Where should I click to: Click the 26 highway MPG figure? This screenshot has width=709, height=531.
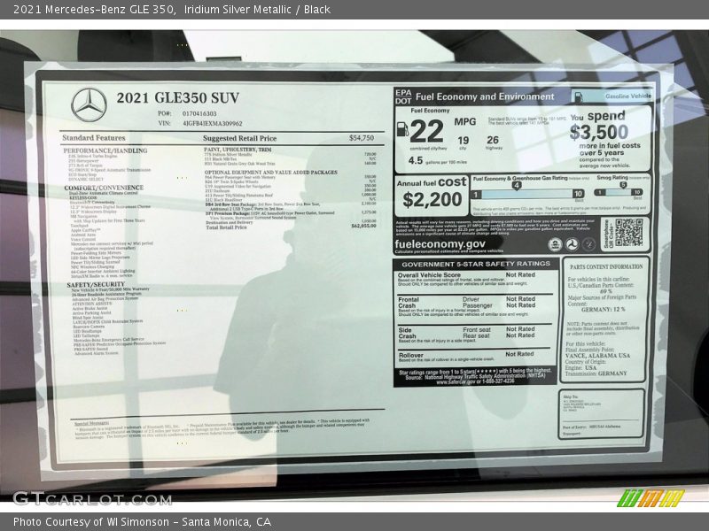tap(493, 141)
